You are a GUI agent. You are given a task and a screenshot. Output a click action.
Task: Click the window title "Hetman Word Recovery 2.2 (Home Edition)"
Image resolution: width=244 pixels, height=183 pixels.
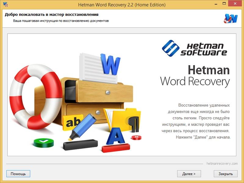point(122,5)
